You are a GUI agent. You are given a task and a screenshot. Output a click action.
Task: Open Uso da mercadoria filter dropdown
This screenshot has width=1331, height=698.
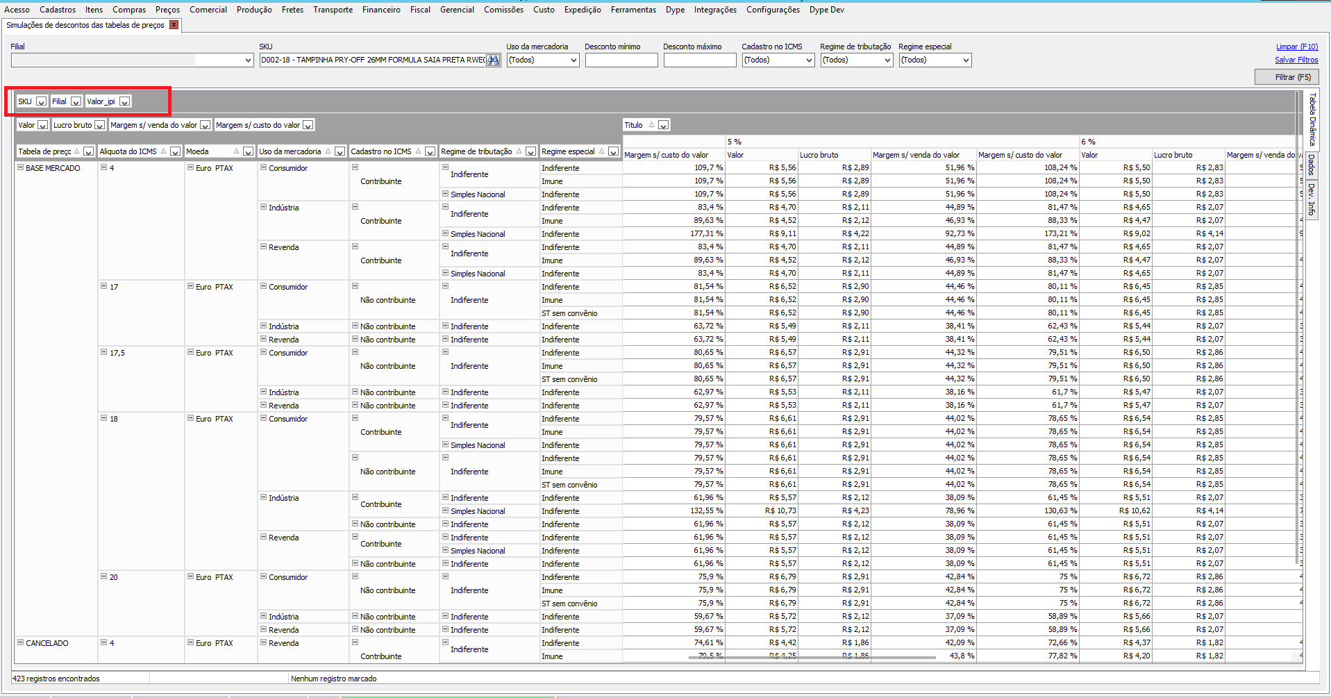[543, 60]
